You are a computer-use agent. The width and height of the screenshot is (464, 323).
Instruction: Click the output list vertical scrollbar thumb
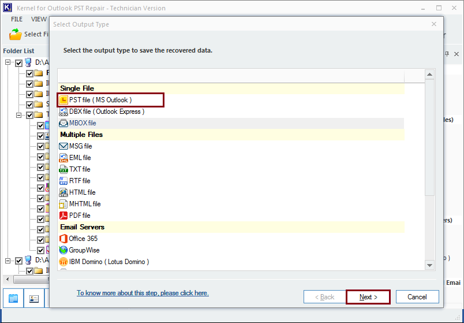coord(430,137)
